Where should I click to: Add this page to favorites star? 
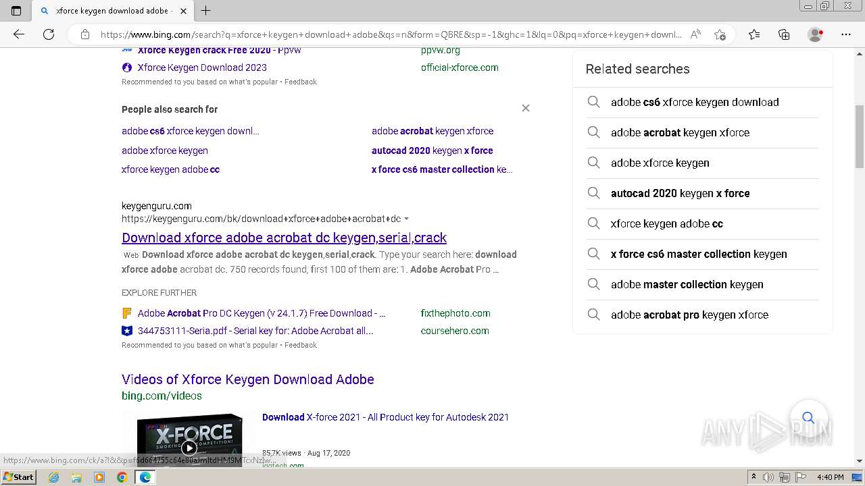[x=720, y=34]
